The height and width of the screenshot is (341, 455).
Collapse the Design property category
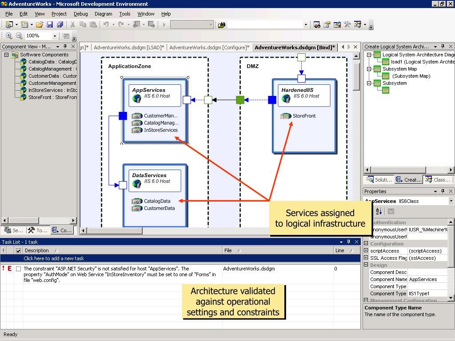tap(366, 265)
